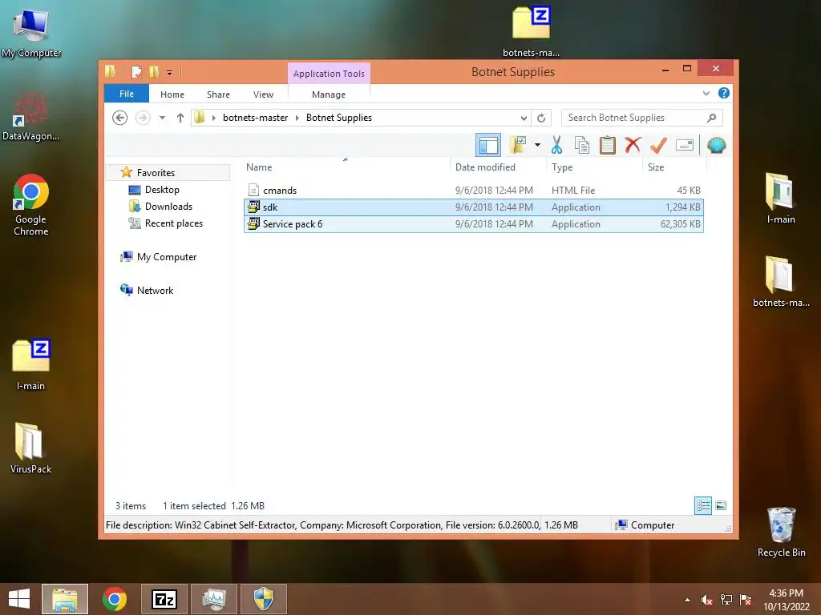Open Recent places in navigation pane

pos(173,223)
